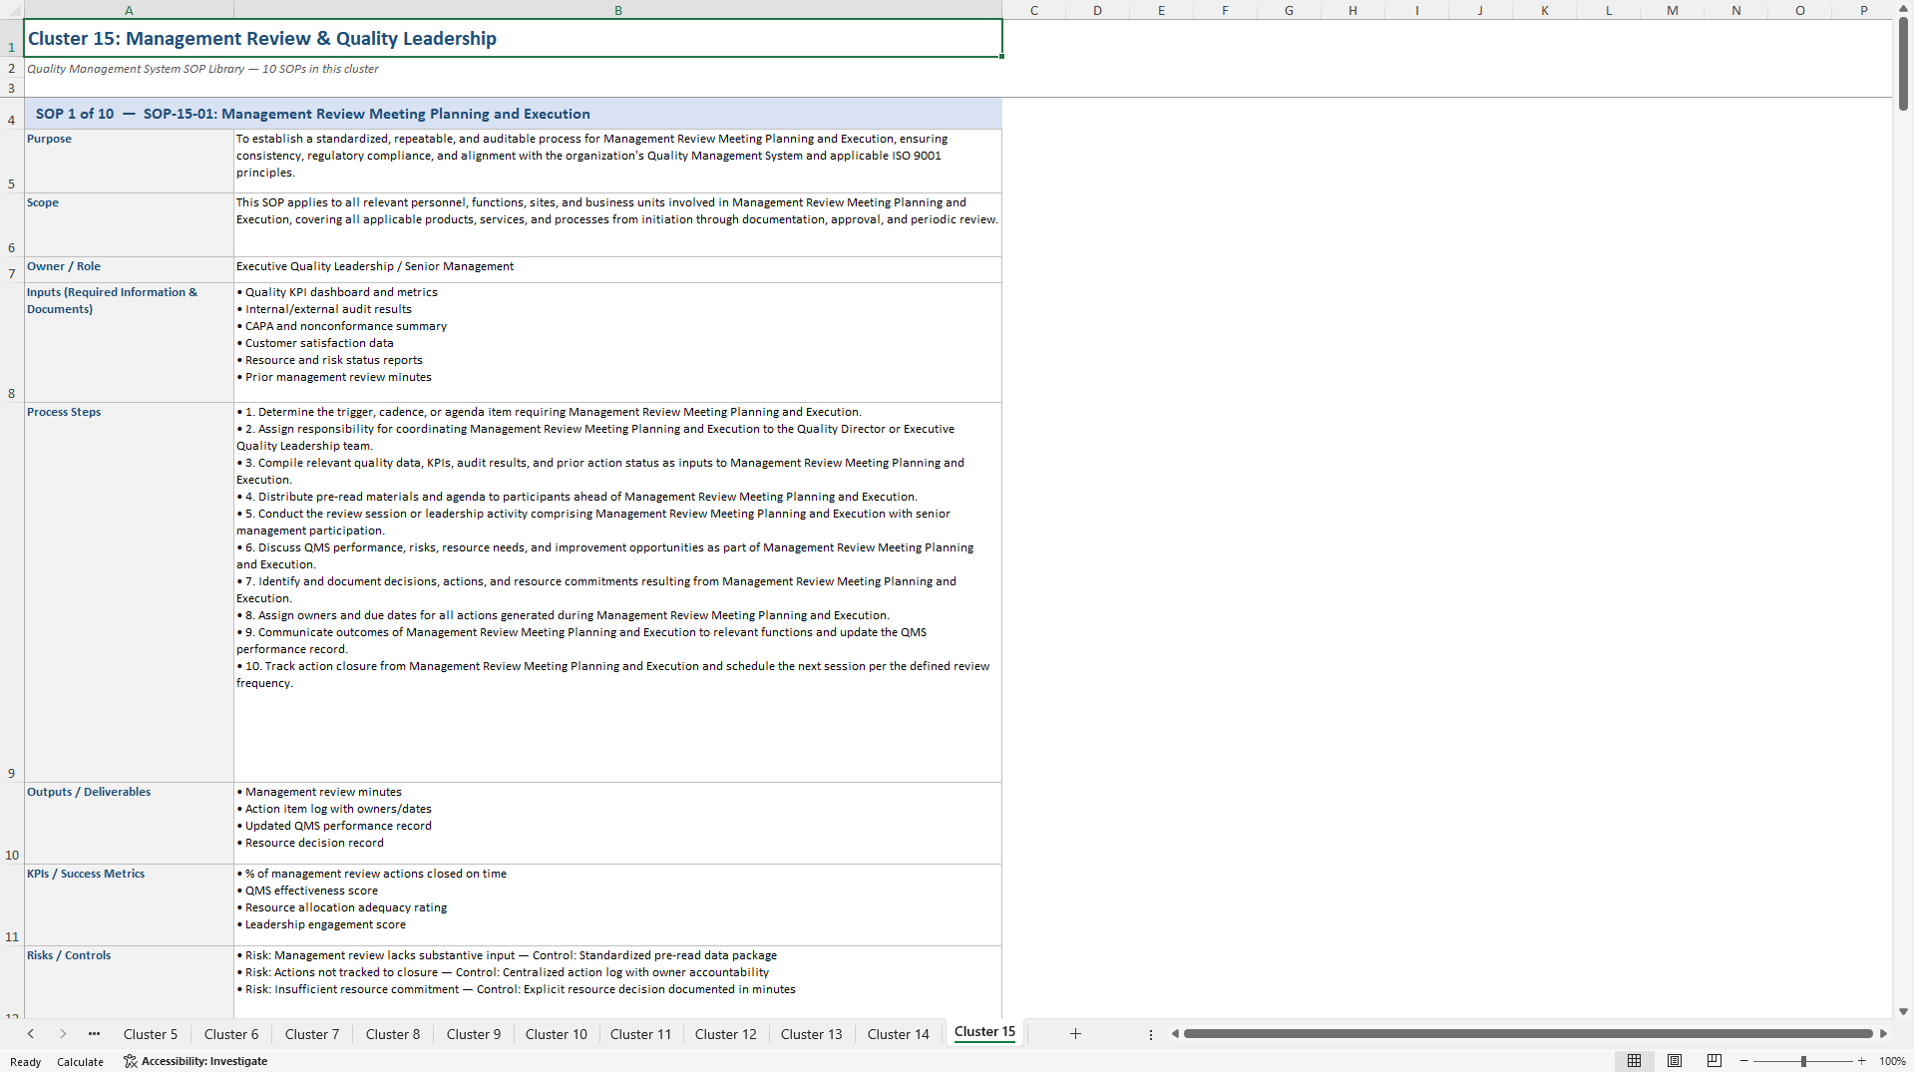Select the Process Steps label cell
Viewport: 1914px width, 1072px height.
(130, 592)
